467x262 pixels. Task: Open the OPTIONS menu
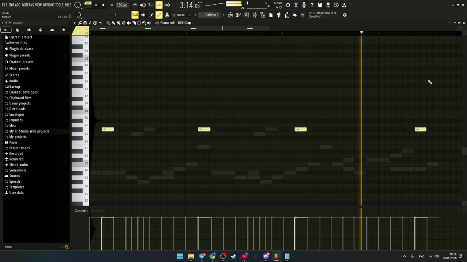[49, 5]
